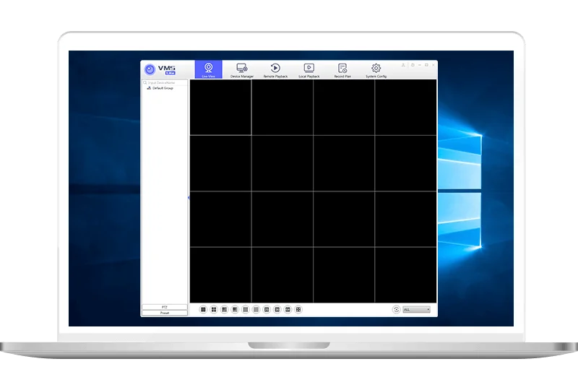Switch to Remote Playback

click(x=275, y=69)
